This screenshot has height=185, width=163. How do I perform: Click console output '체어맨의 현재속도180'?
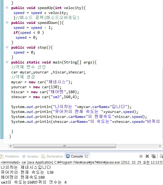pyautogui.click(x=23, y=177)
